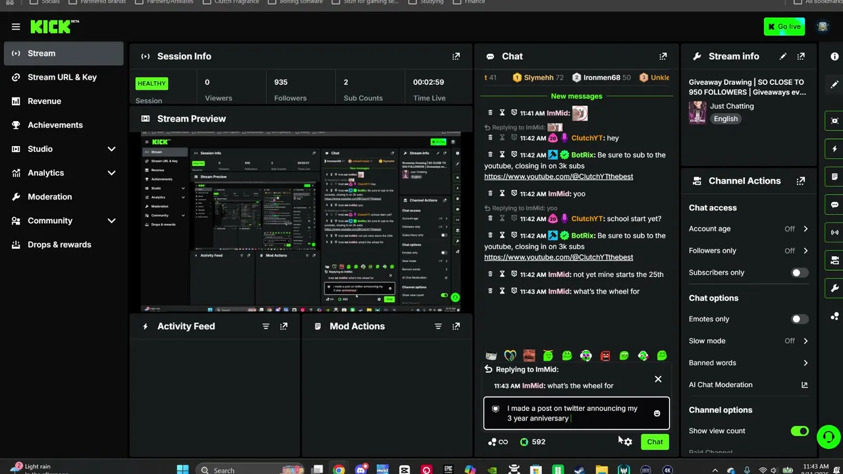This screenshot has height=474, width=843.
Task: Open Drops & rewards
Action: click(63, 245)
